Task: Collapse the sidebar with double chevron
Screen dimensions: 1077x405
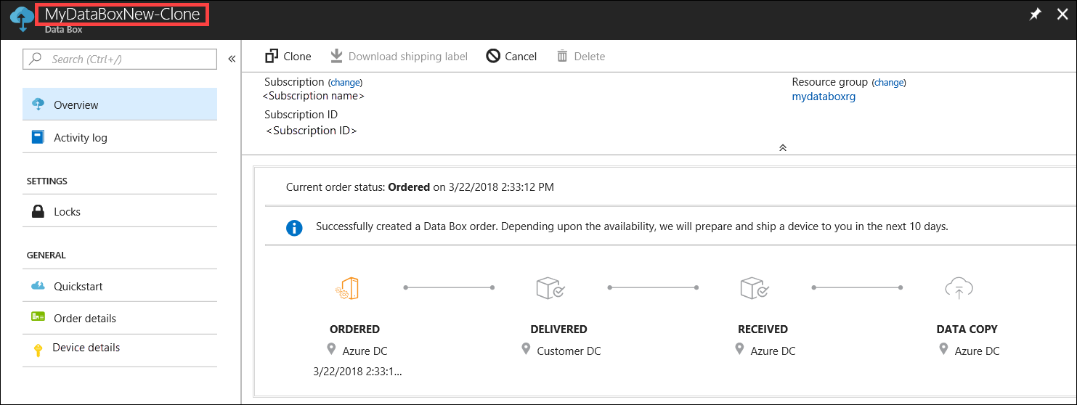Action: [x=232, y=59]
